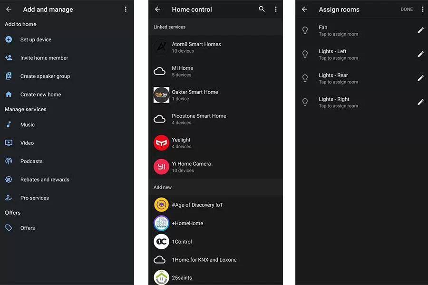
Task: Tap the Set up device plus icon
Action: tap(9, 39)
